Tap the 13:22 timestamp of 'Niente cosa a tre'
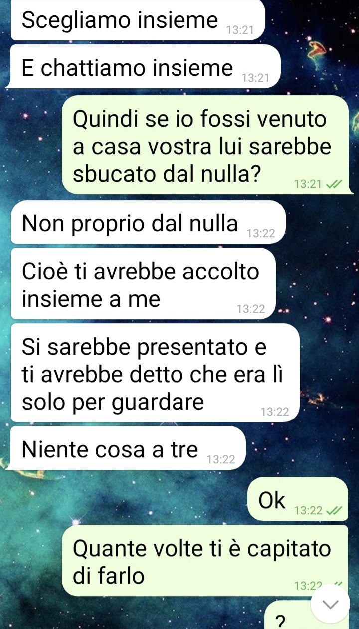 pyautogui.click(x=221, y=460)
